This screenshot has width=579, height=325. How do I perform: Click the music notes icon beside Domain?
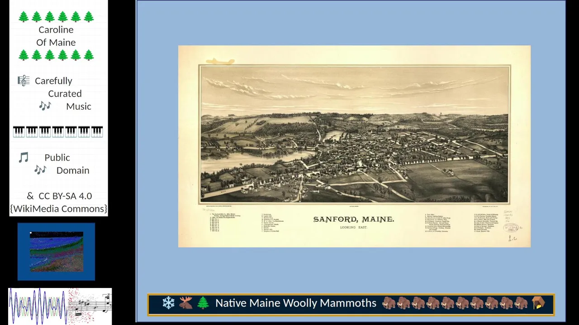tap(40, 170)
